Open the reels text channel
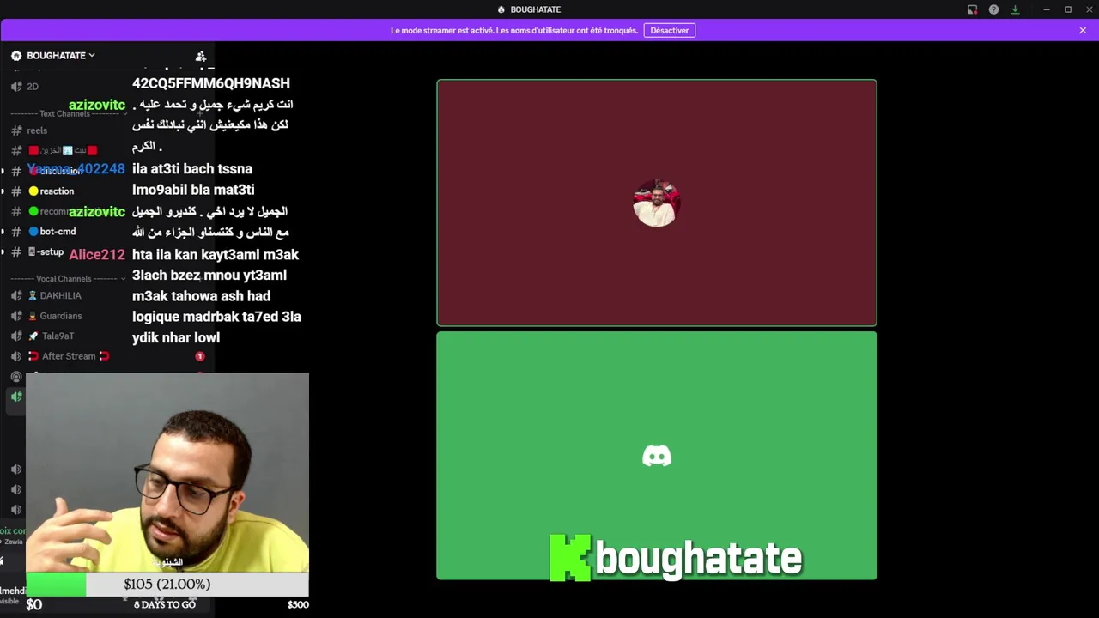Screen dimensions: 1099x618 pos(37,130)
